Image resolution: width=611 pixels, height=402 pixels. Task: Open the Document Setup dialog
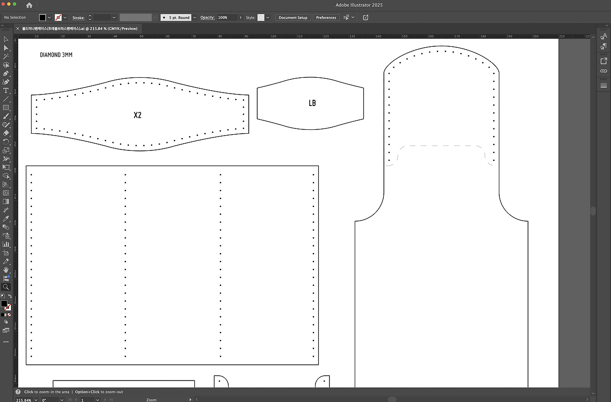(x=293, y=18)
